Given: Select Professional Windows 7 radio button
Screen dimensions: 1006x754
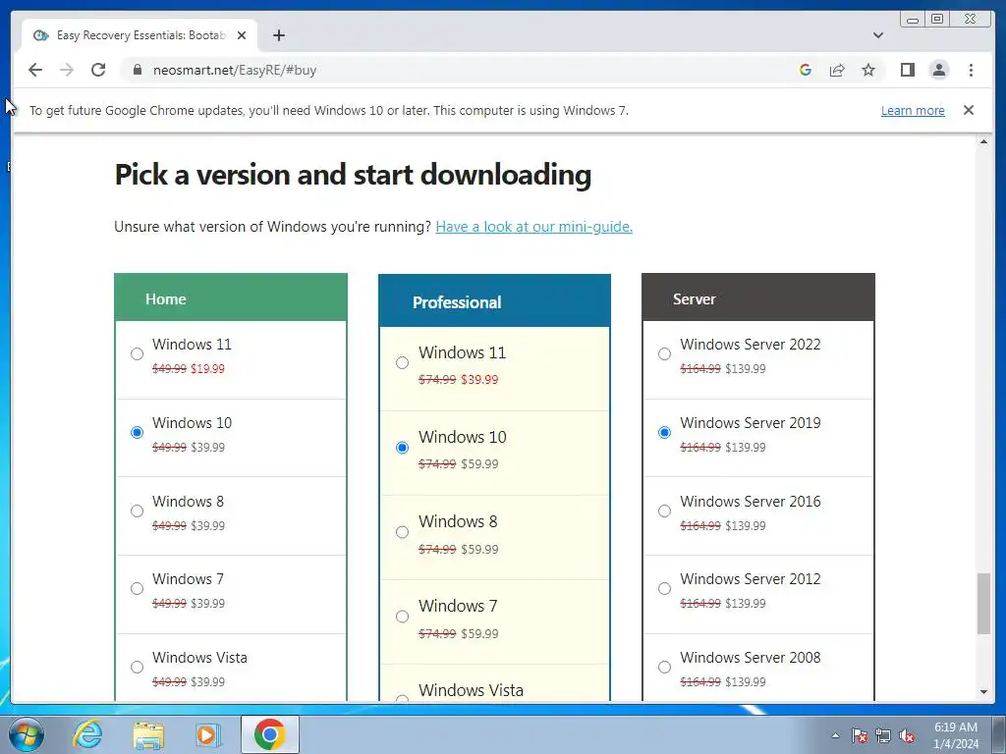Looking at the screenshot, I should click(402, 617).
